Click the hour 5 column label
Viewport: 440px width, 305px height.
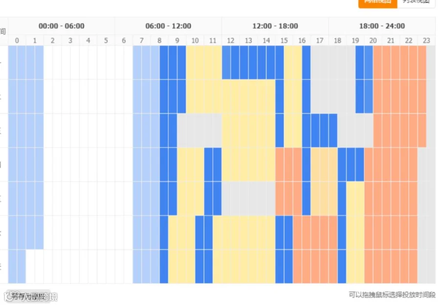click(106, 41)
